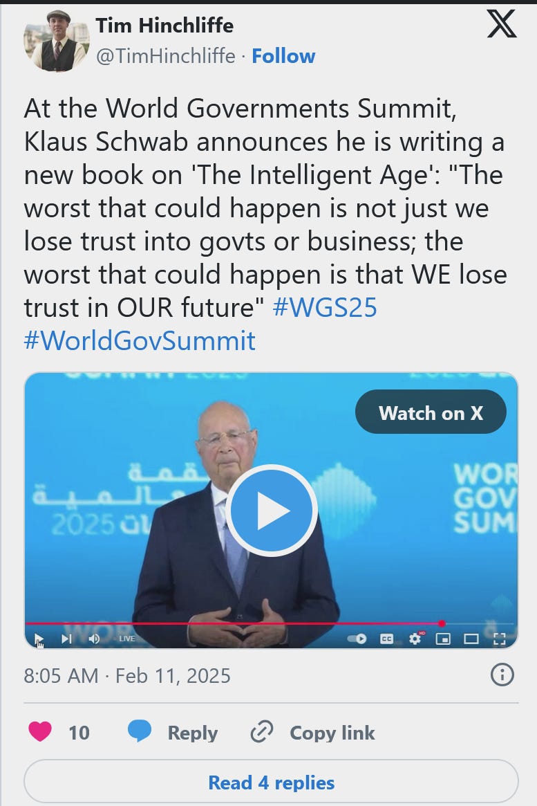The height and width of the screenshot is (806, 537).
Task: Click Reply with speech bubble
Action: 173,732
